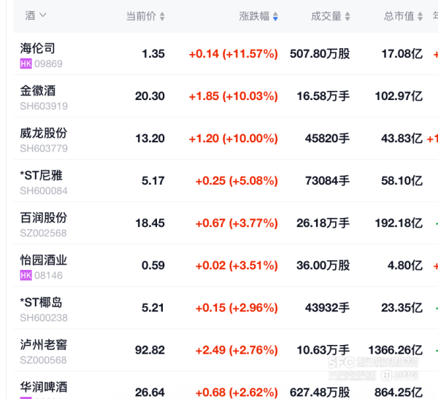Click volume 43932手
Image resolution: width=438 pixels, height=399 pixels.
point(327,308)
